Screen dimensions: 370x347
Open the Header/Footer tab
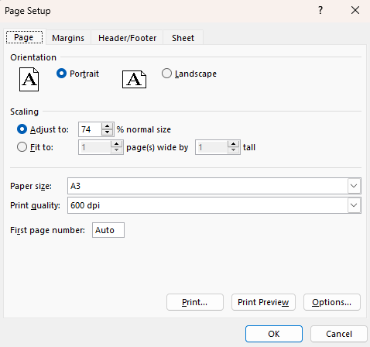tap(127, 38)
